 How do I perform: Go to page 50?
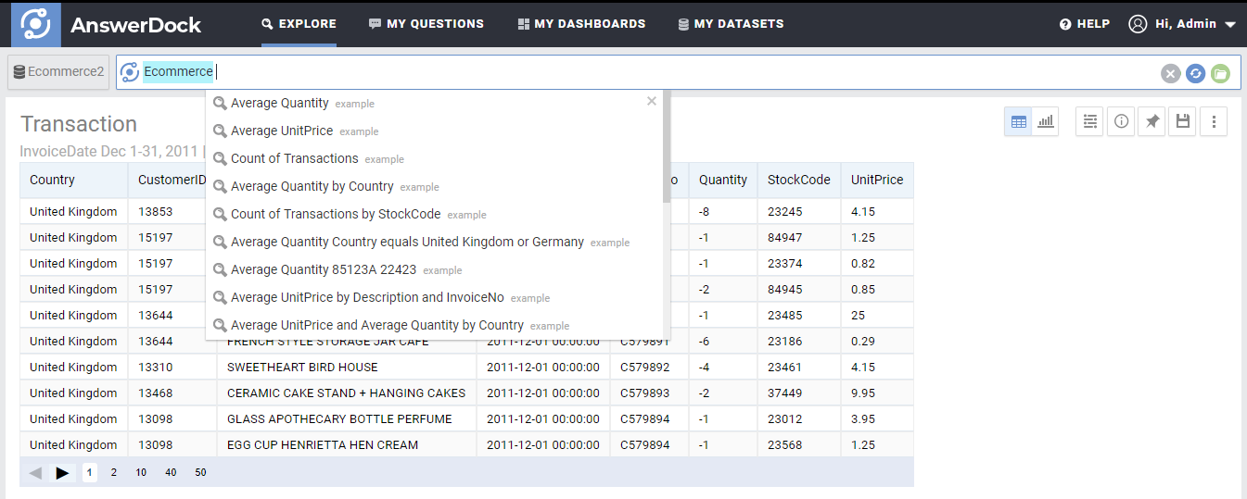click(200, 472)
